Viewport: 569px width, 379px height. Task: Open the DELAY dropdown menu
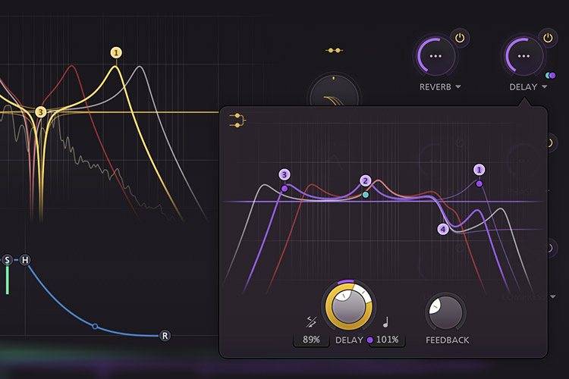(x=528, y=87)
